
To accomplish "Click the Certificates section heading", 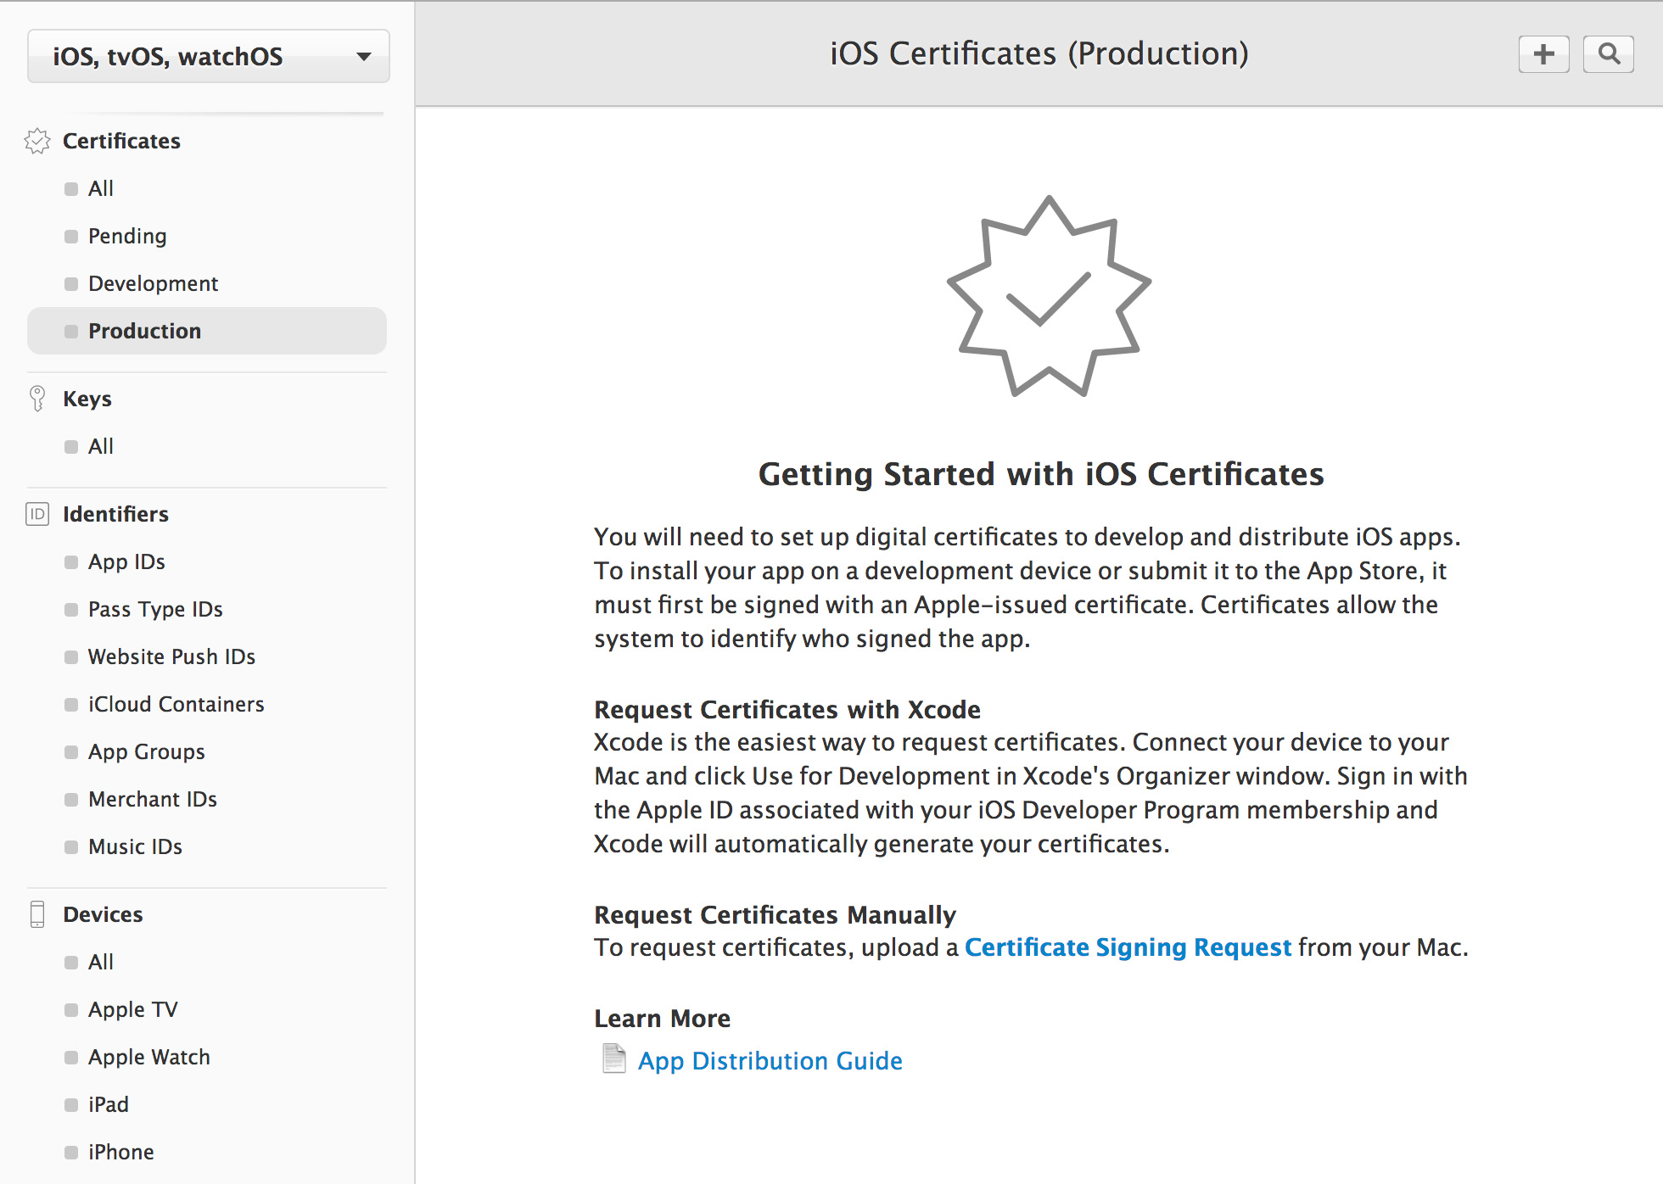I will pos(121,141).
